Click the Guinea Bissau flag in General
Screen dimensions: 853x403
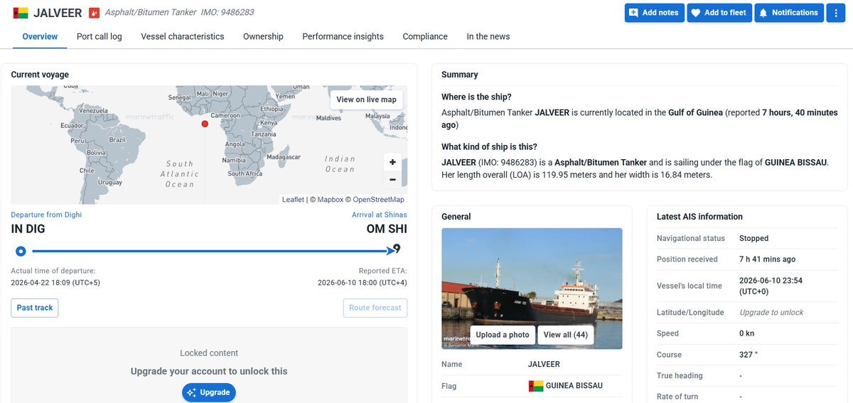click(x=536, y=386)
